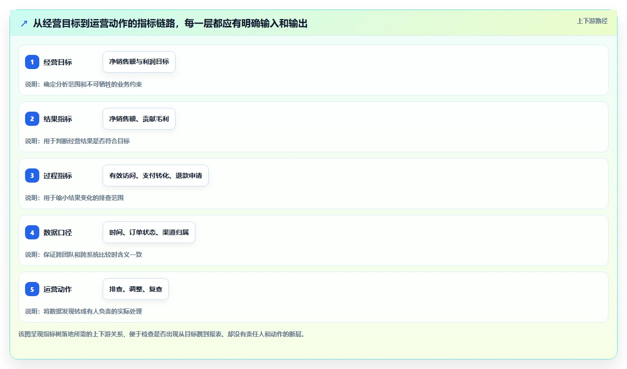Click the footer paragraph starting 该图呈现指标树
The image size is (627, 369).
click(162, 334)
